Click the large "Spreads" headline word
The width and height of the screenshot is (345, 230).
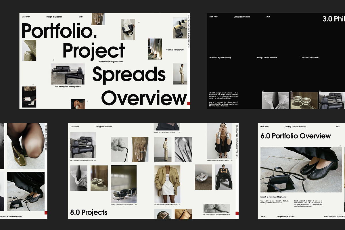(x=129, y=74)
